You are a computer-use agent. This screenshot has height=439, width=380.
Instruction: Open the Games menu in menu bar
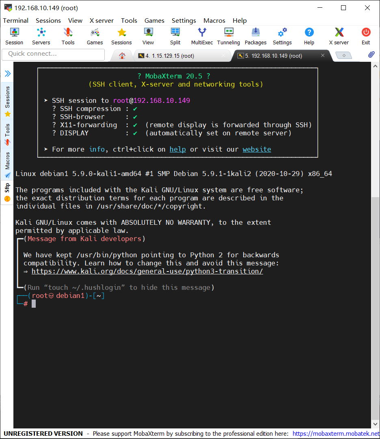tap(154, 20)
